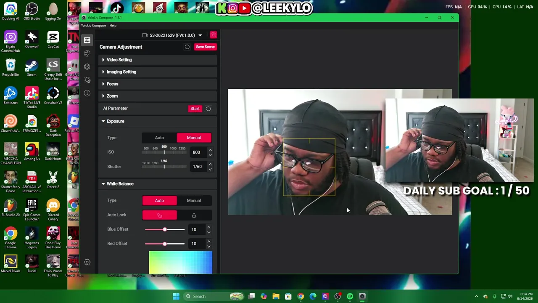Open the Camera Adjustment sliders sidebar tab
The image size is (538, 303).
(x=87, y=40)
